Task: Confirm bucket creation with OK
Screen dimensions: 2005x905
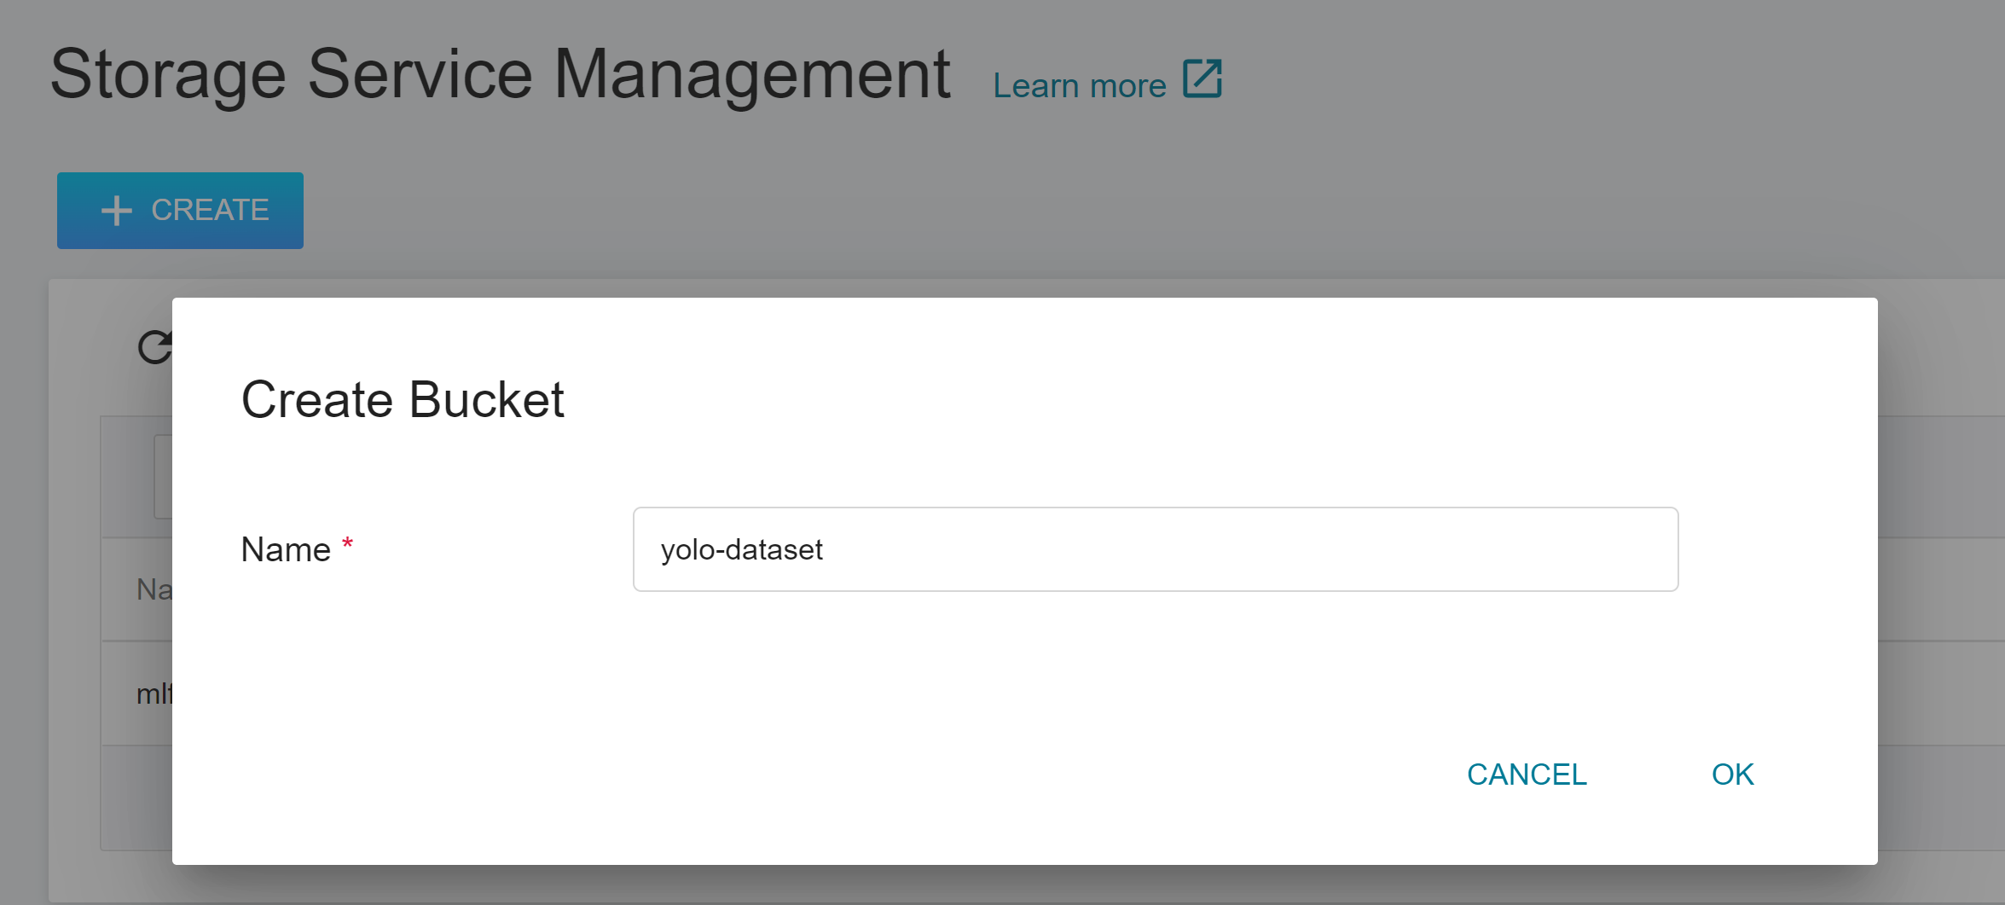Action: 1732,774
